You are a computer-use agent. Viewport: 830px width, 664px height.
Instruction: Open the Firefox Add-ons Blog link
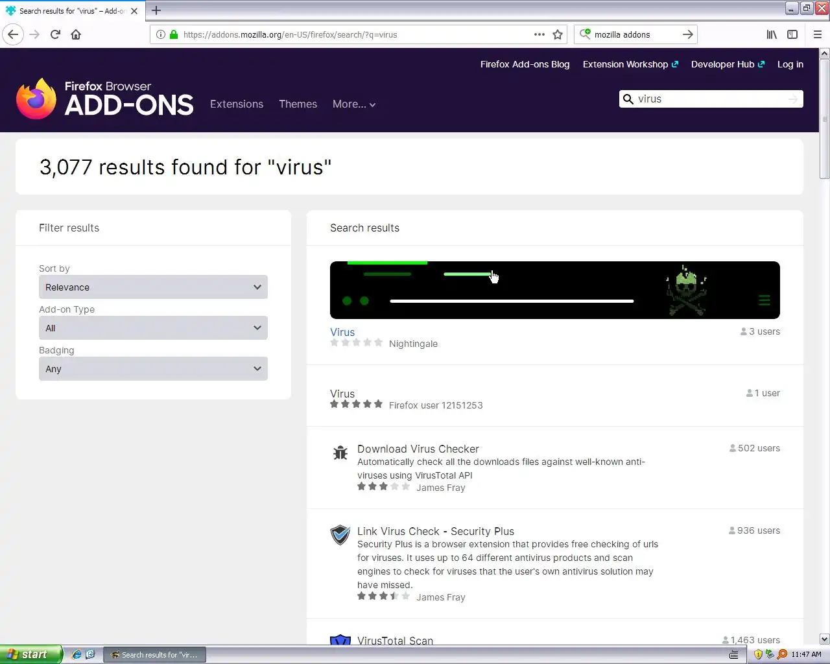pos(525,64)
